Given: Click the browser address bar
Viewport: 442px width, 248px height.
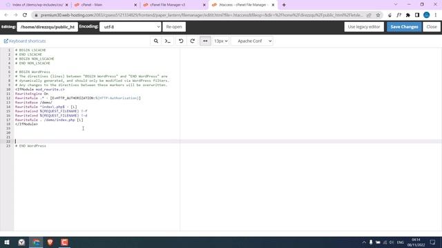Looking at the screenshot, I should [x=202, y=15].
